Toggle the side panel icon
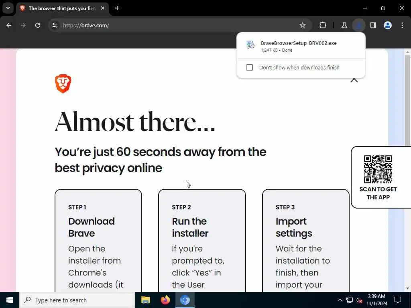Screen dimensions: 411x308 (373, 25)
